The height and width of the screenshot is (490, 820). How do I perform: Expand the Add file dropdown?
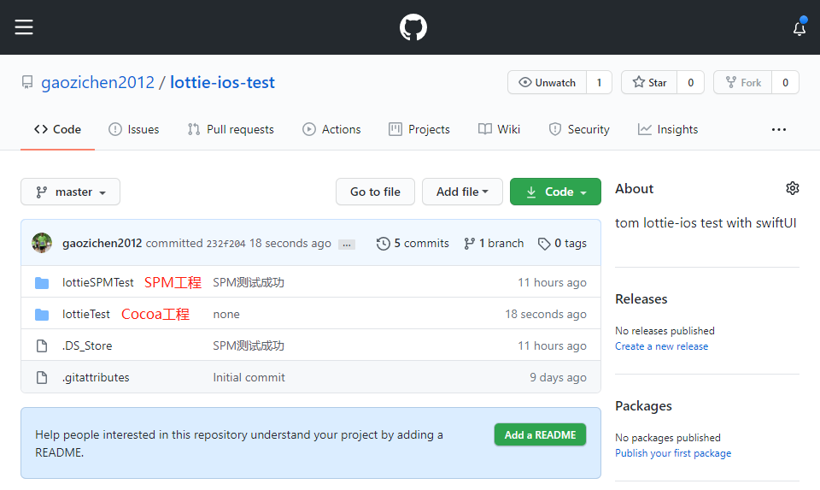(x=462, y=192)
